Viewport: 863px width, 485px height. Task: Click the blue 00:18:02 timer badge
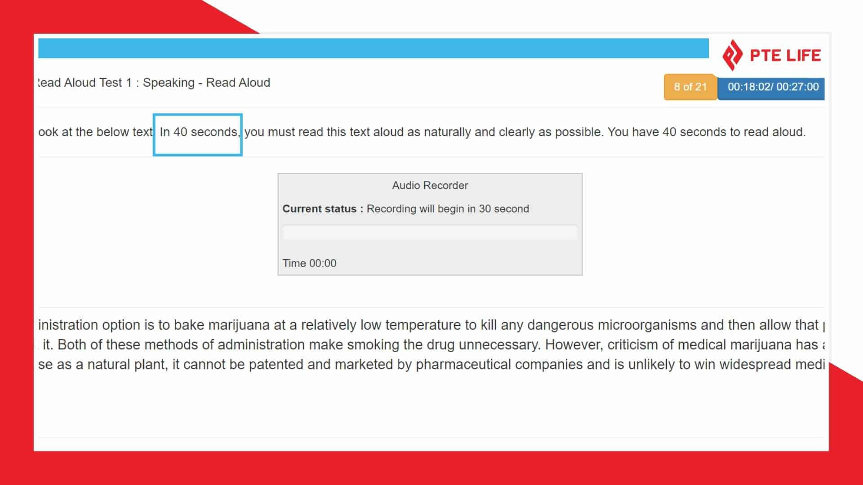click(773, 87)
